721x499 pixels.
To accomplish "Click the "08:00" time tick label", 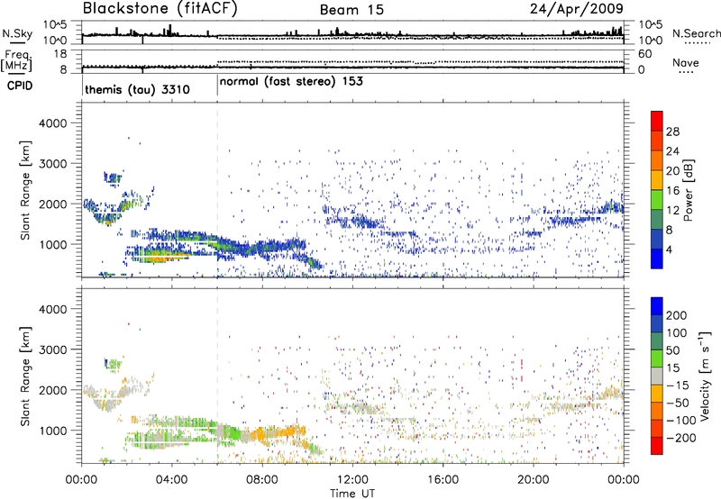I will (x=261, y=480).
